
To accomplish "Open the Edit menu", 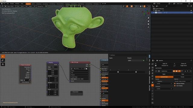I will pos(8,4).
